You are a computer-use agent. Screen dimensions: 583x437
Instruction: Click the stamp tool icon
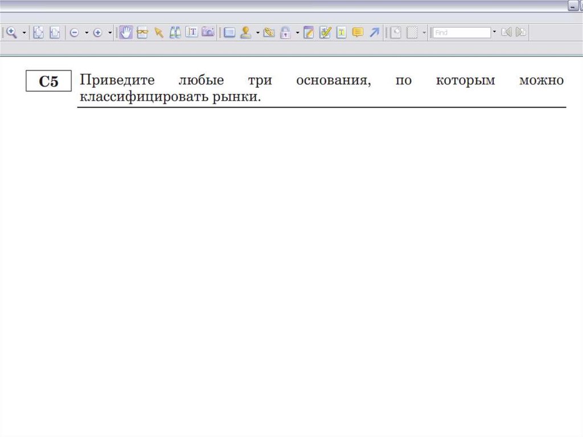246,32
